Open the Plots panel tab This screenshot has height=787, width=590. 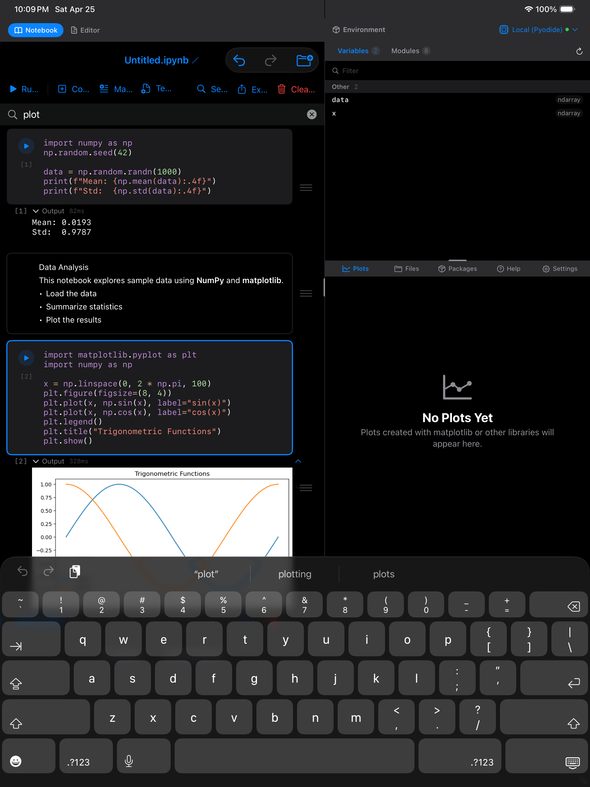[355, 269]
